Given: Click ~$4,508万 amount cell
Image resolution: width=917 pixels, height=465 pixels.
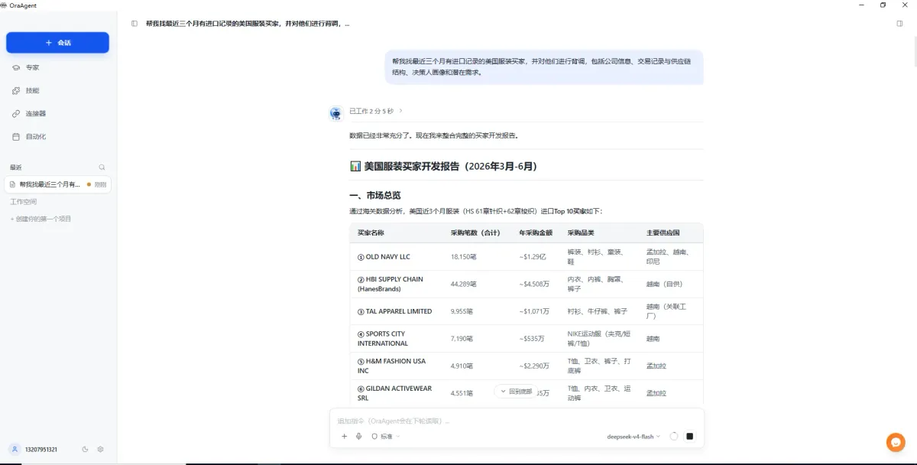Looking at the screenshot, I should [x=534, y=284].
